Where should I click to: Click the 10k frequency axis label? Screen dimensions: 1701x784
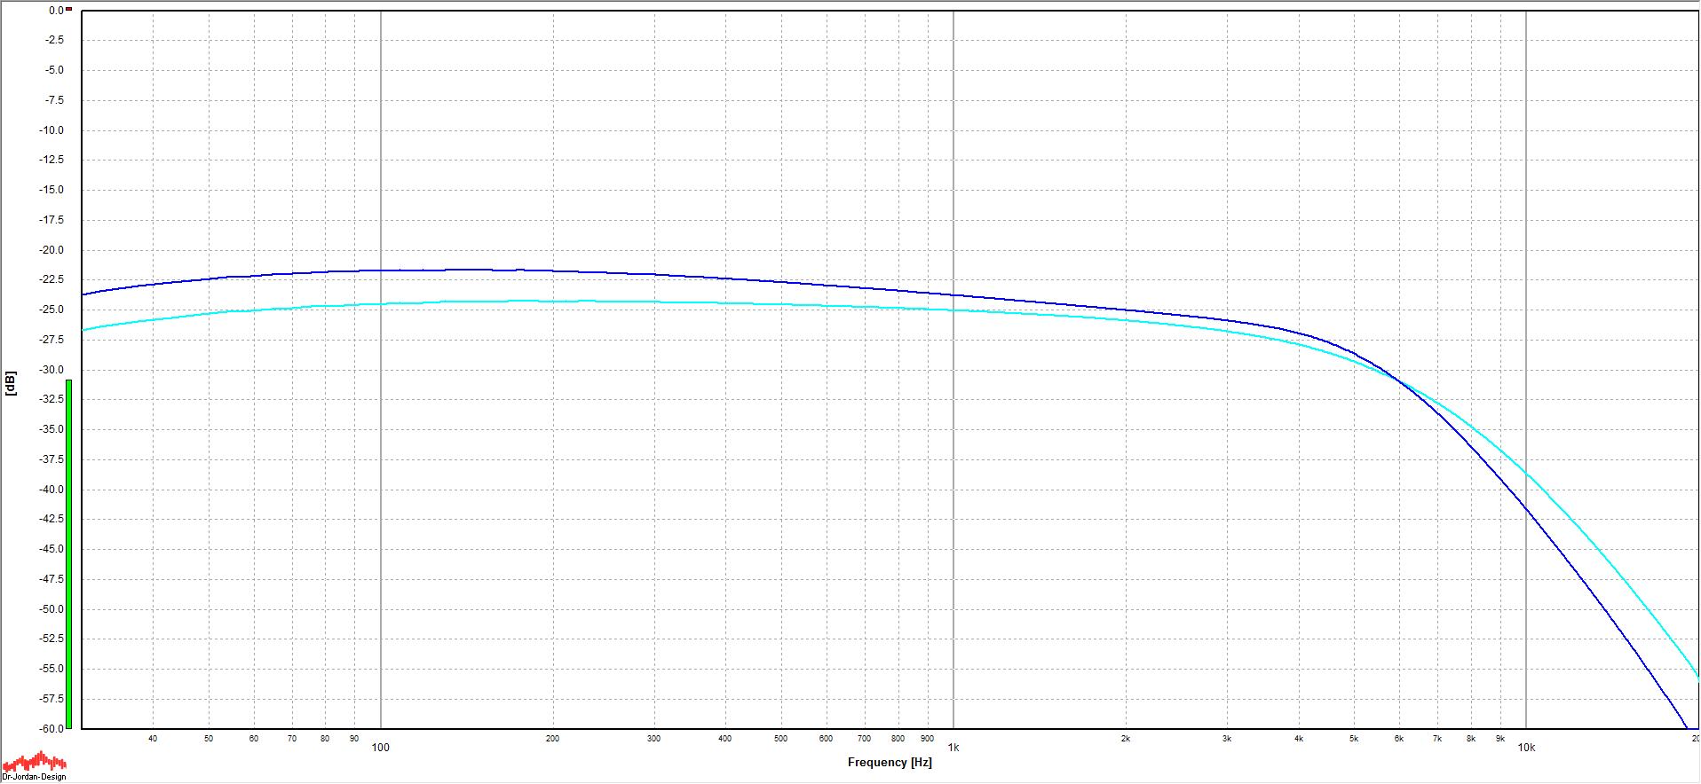1526,748
